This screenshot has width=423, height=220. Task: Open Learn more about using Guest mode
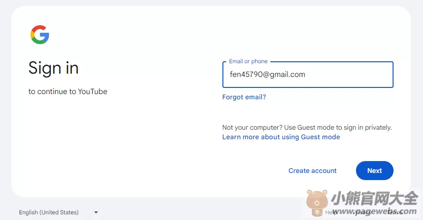(281, 137)
